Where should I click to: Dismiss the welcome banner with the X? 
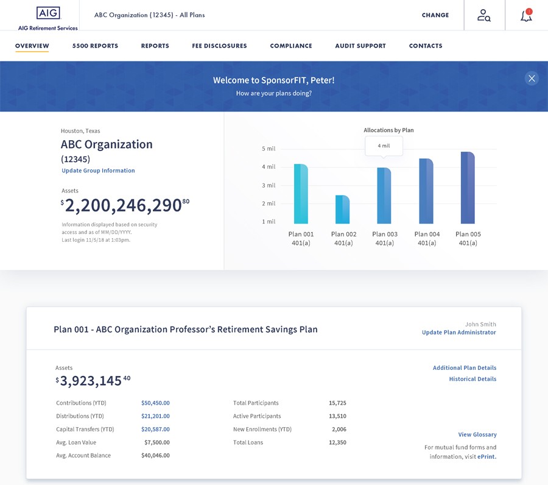click(532, 79)
